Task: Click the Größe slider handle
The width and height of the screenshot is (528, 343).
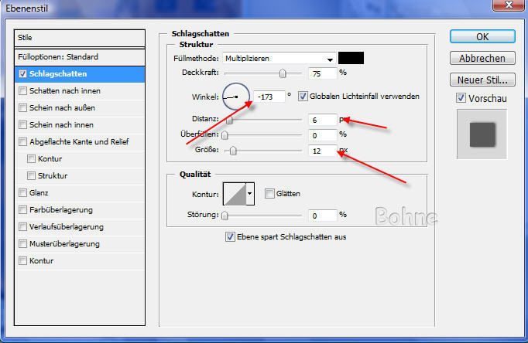Action: coord(233,151)
